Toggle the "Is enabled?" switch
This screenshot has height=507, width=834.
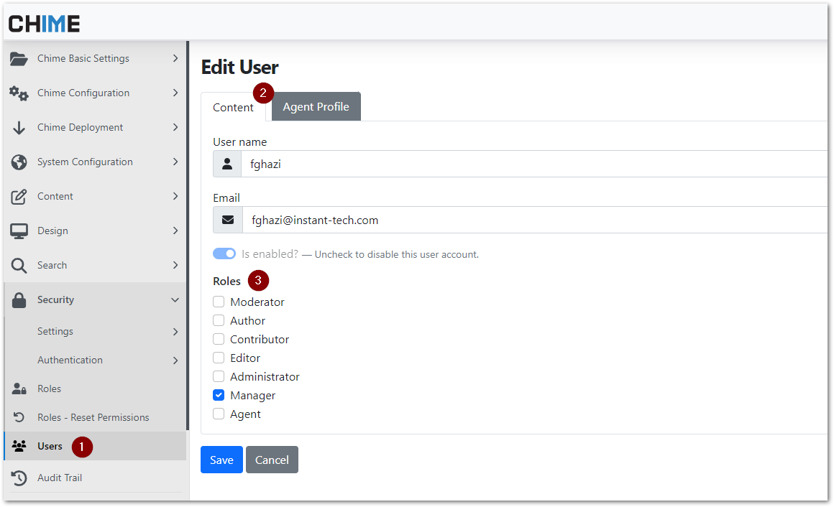[x=224, y=254]
